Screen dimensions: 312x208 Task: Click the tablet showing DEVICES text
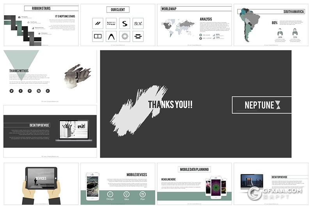click(x=41, y=178)
